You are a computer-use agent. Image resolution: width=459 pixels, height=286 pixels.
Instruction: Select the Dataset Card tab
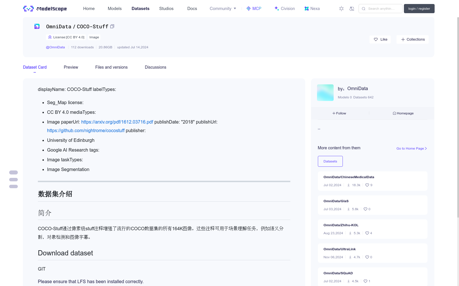click(35, 67)
